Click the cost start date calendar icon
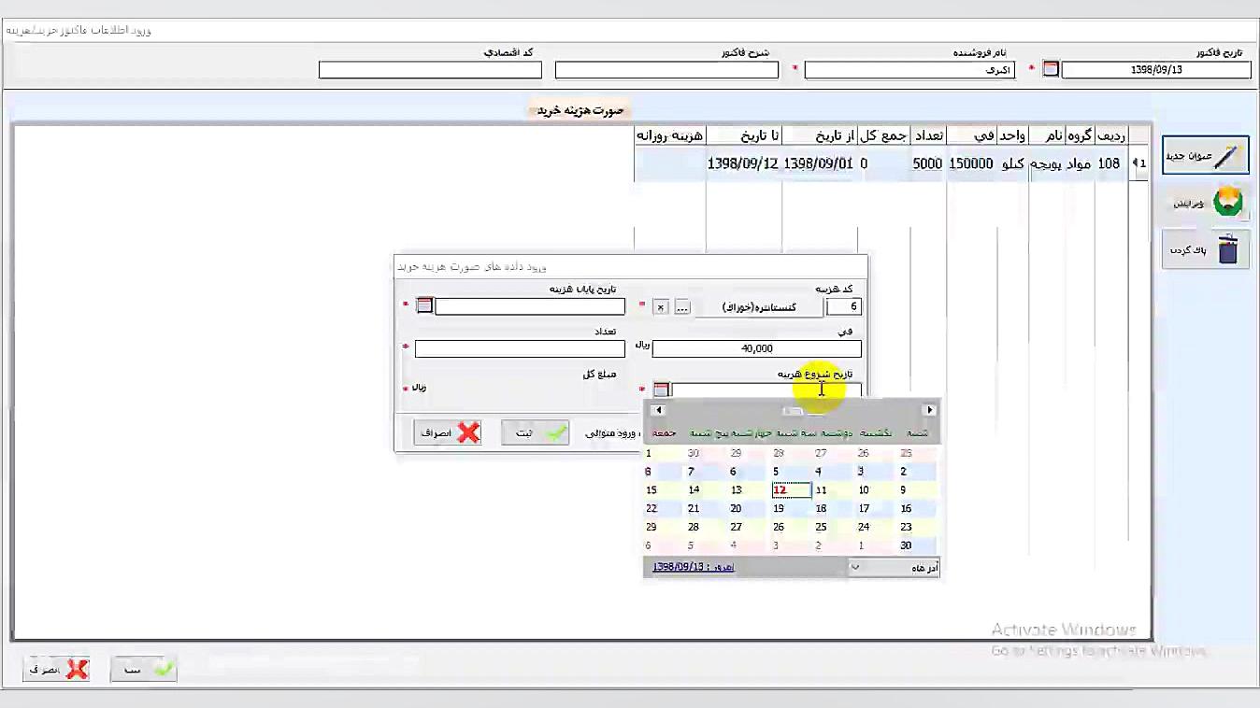1260x708 pixels. click(661, 389)
